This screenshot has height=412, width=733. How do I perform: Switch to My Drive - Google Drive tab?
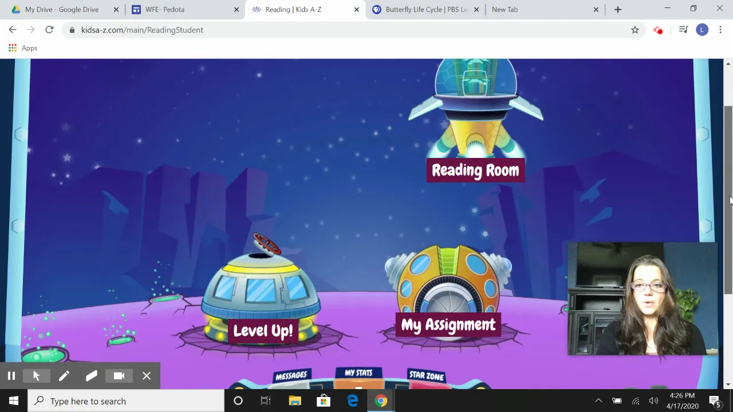(x=62, y=10)
